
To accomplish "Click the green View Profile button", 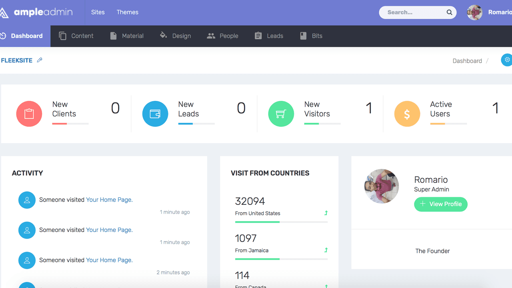I will [441, 204].
